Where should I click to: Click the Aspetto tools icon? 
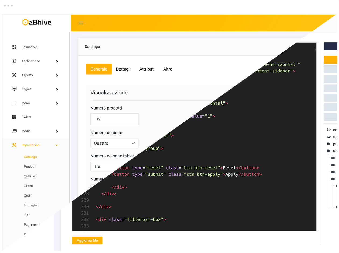point(14,75)
